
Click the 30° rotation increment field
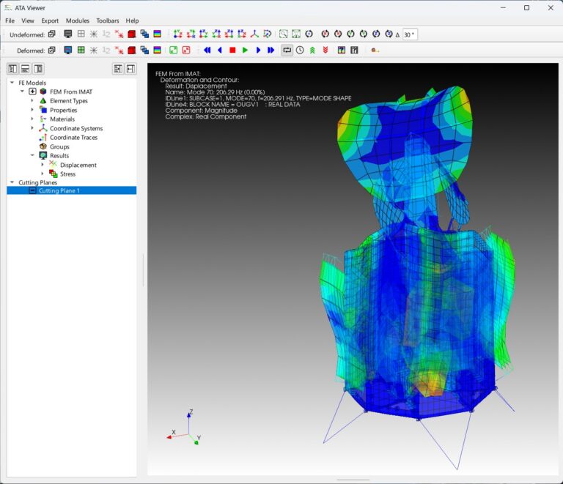click(x=410, y=34)
